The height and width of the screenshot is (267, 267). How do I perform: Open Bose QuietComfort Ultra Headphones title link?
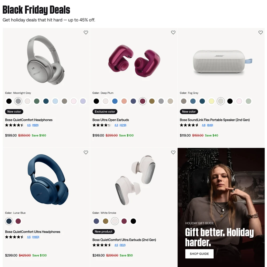coord(33,232)
